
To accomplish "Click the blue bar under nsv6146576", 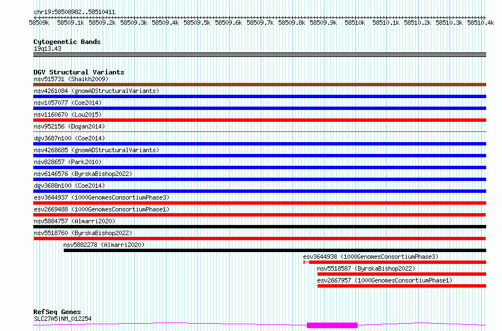I will [259, 179].
